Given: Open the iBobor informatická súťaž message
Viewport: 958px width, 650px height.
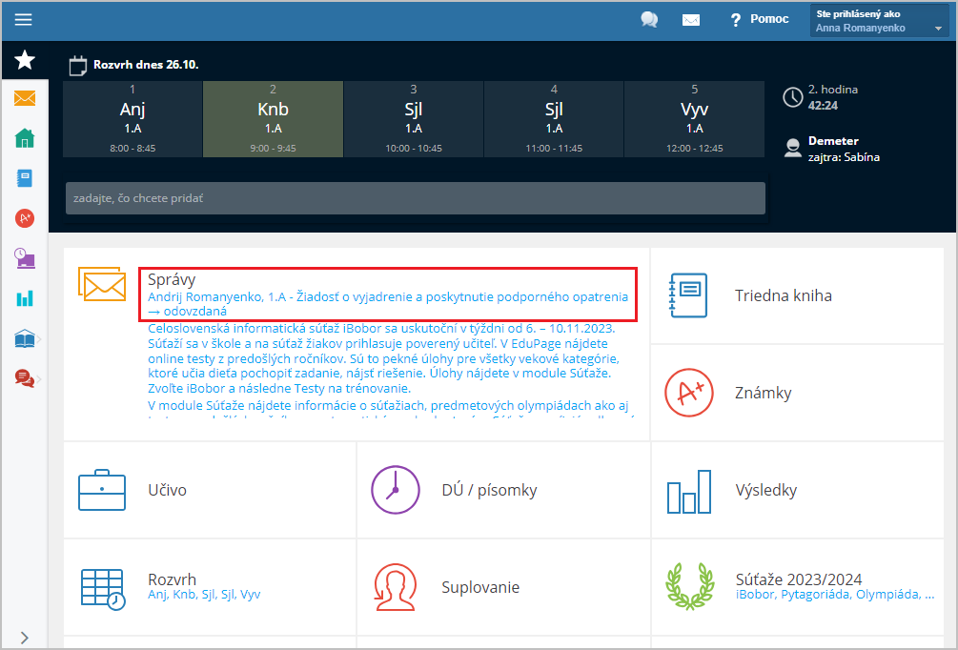Looking at the screenshot, I should (x=384, y=358).
